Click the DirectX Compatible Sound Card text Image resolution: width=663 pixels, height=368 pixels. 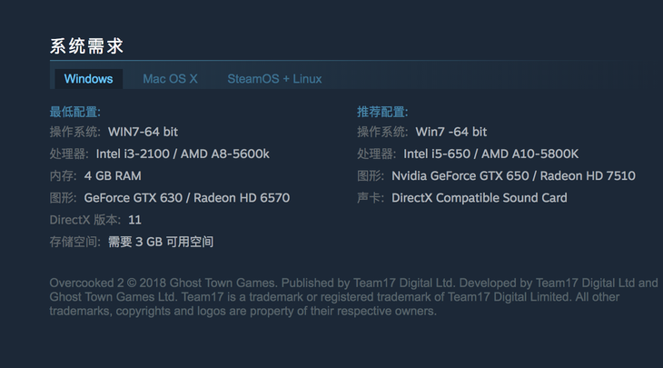480,198
